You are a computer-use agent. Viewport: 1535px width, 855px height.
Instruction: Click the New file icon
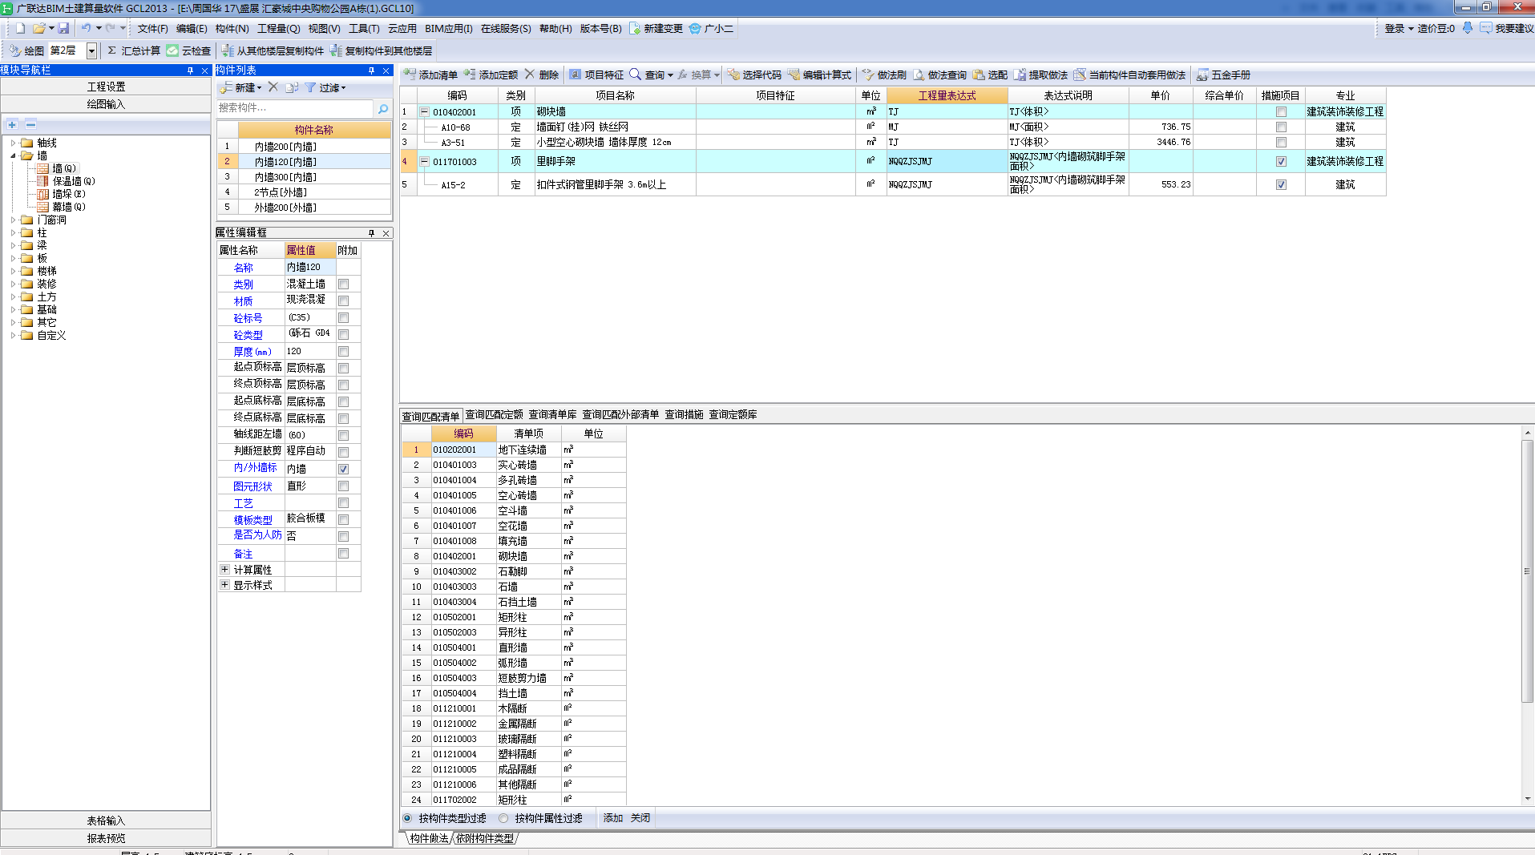[20, 28]
